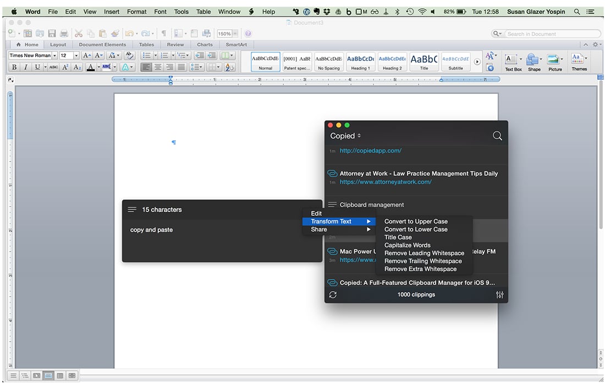Toggle Italic formatting
This screenshot has width=605, height=390.
click(x=26, y=67)
